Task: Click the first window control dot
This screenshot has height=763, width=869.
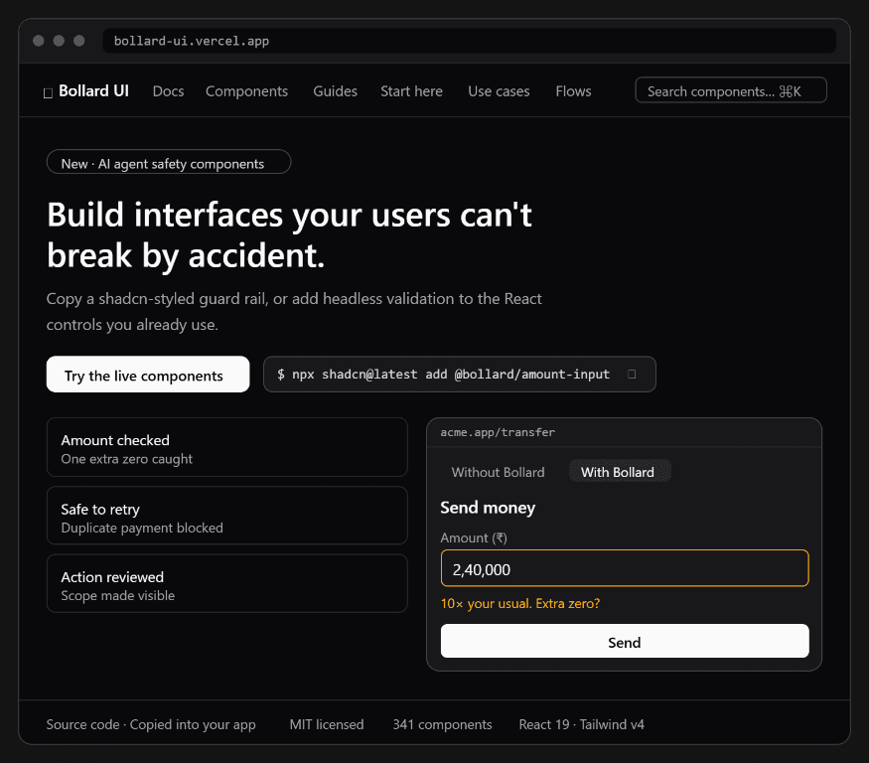Action: [39, 41]
